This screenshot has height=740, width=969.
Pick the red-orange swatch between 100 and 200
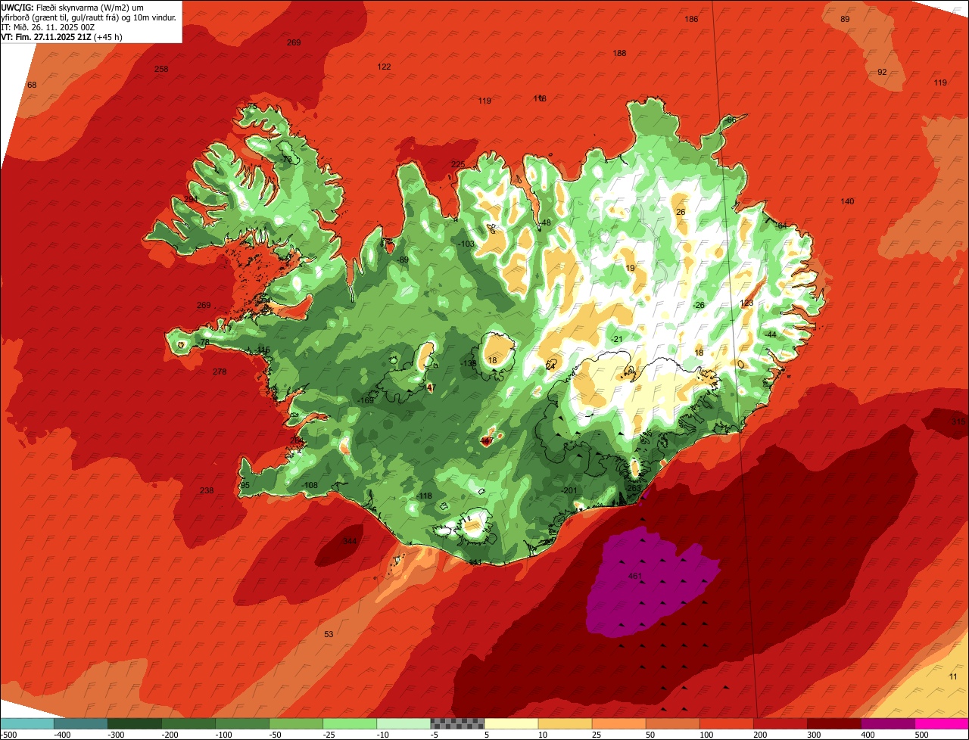click(727, 723)
